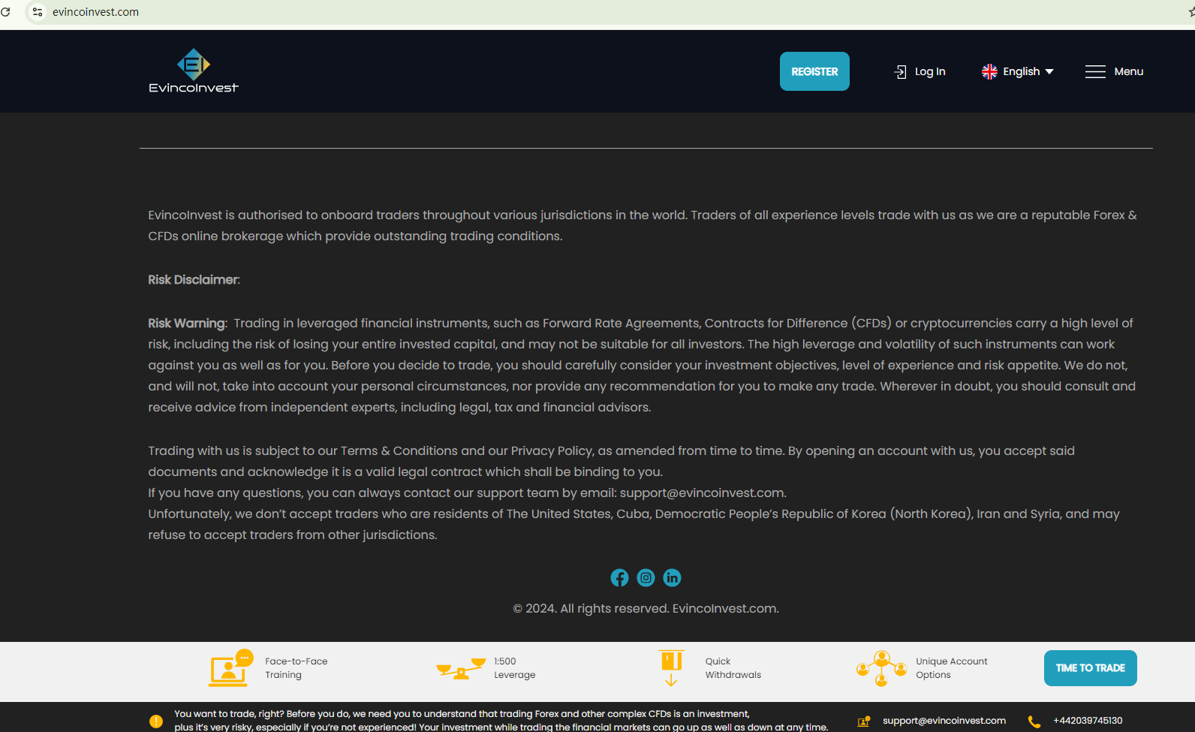Click the address bar showing evincoinvest.com
The width and height of the screenshot is (1195, 732).
(95, 12)
